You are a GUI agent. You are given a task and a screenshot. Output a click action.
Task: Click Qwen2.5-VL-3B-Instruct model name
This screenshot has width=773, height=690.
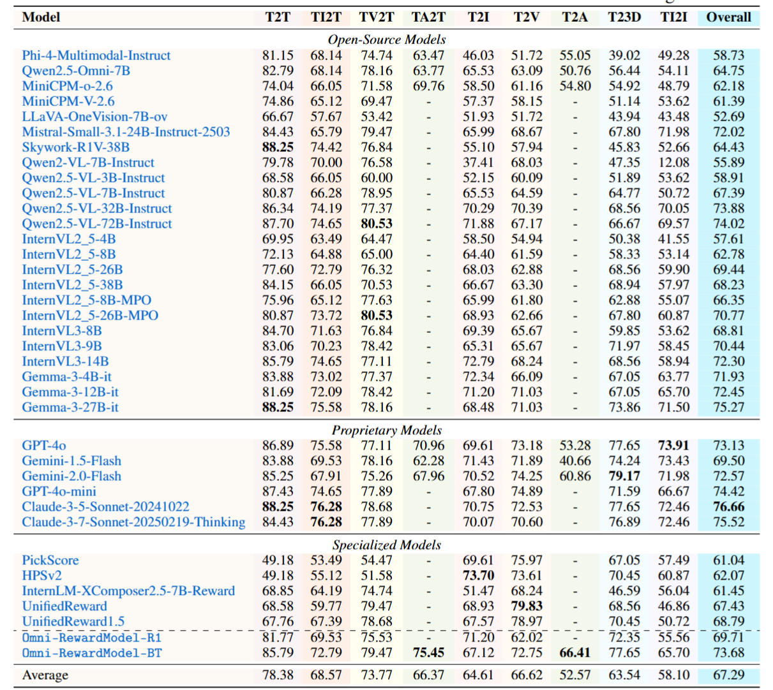coord(93,178)
